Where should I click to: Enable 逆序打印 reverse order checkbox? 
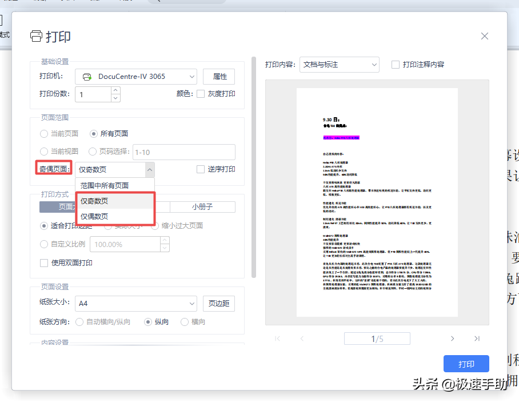click(x=201, y=169)
